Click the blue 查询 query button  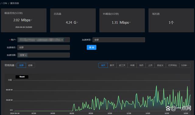(91, 47)
